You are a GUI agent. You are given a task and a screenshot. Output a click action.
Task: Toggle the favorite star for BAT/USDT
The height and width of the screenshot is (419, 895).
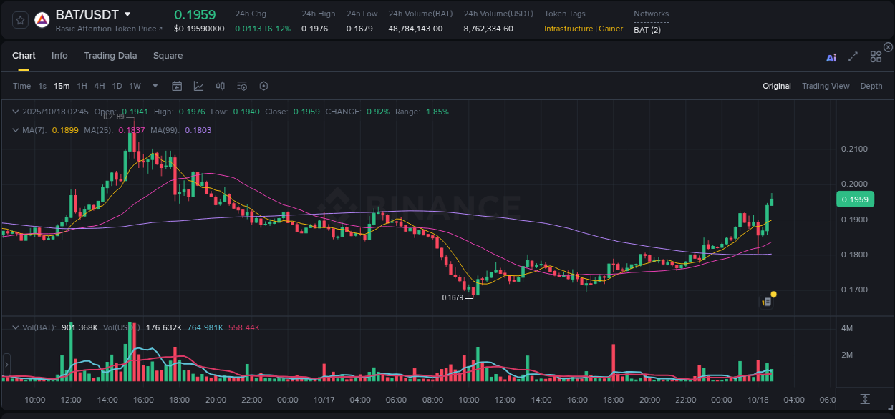click(x=20, y=19)
